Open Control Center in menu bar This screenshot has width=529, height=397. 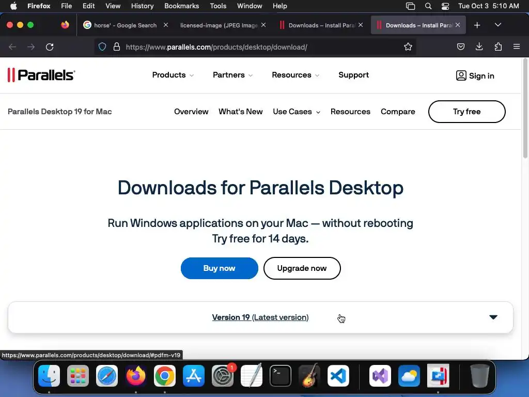[x=445, y=6]
